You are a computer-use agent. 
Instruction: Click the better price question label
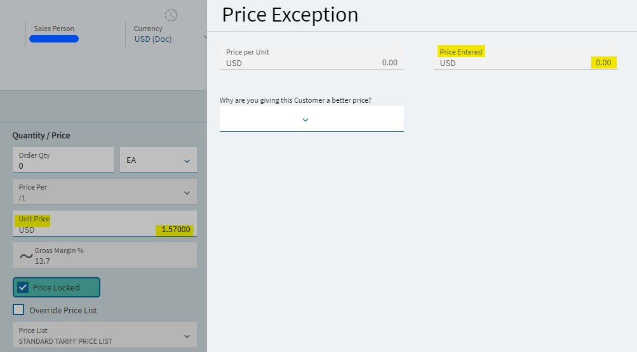295,100
